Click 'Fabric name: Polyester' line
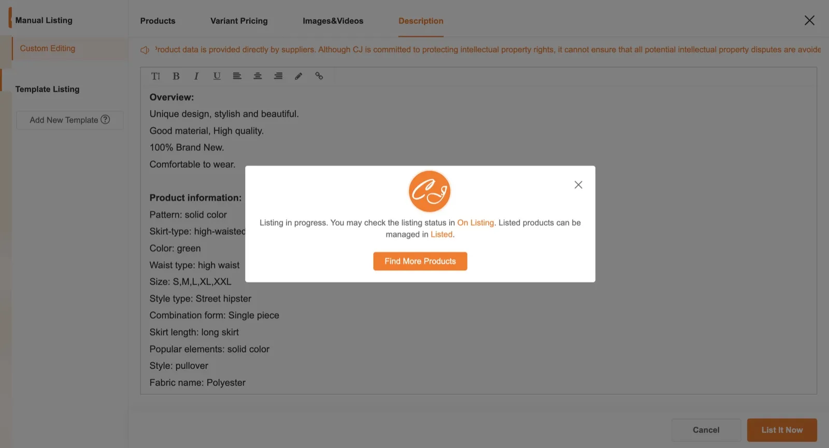The height and width of the screenshot is (448, 829). click(197, 383)
